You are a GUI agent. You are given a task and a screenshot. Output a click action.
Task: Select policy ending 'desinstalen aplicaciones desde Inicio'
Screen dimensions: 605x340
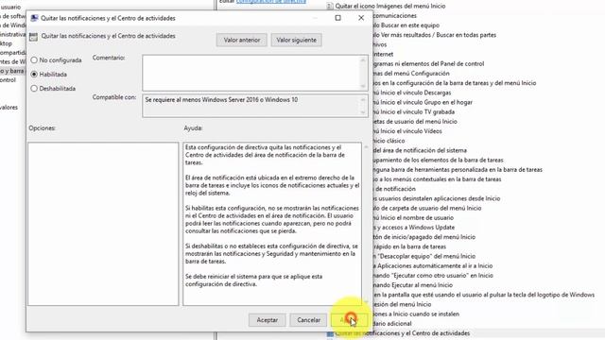[x=437, y=199]
